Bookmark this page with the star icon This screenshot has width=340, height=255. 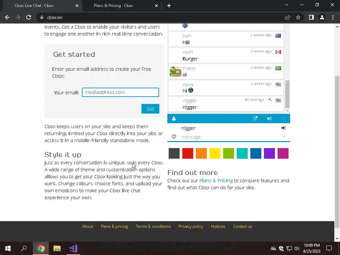298,17
